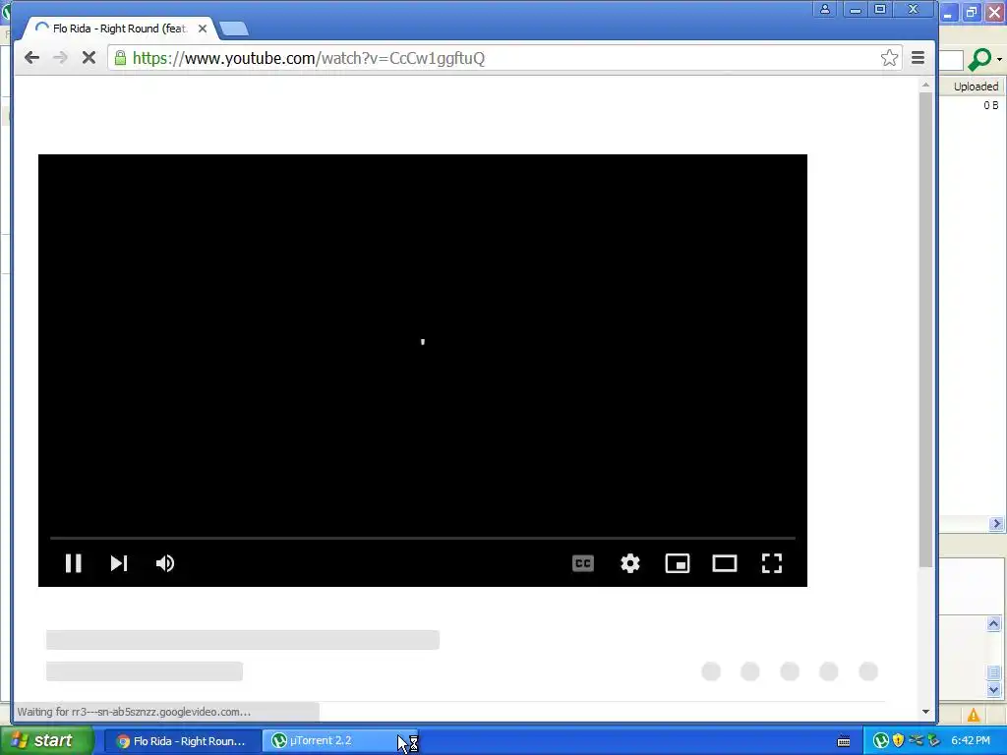Image resolution: width=1007 pixels, height=755 pixels.
Task: Click the µTorrent lower pane scroll-up arrow
Action: click(x=993, y=623)
